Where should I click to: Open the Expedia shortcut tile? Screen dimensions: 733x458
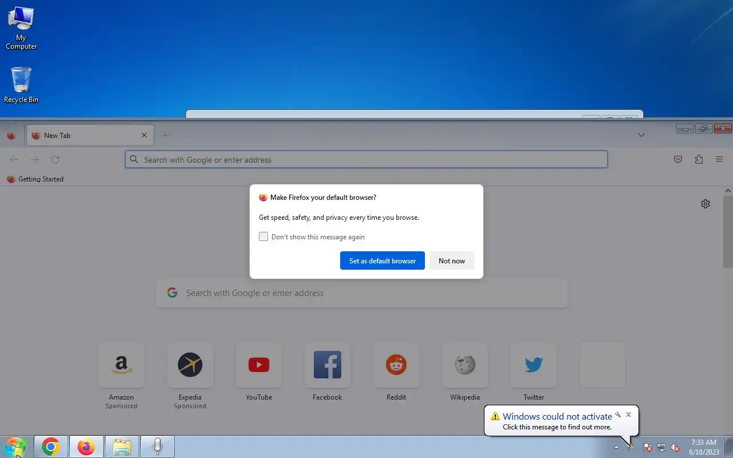pyautogui.click(x=190, y=365)
